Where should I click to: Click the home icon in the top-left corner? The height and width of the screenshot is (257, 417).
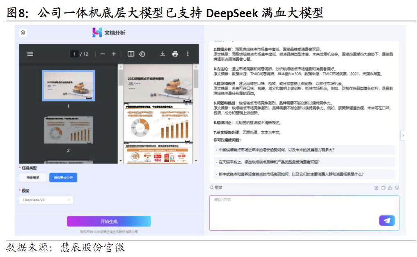(23, 32)
